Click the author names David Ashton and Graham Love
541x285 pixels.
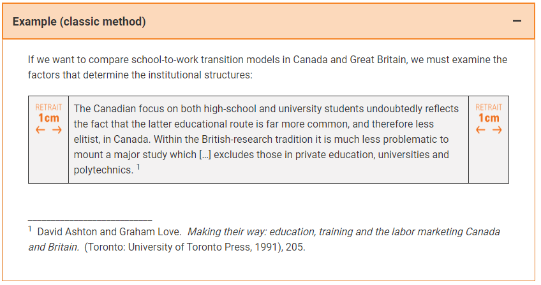[109, 231]
